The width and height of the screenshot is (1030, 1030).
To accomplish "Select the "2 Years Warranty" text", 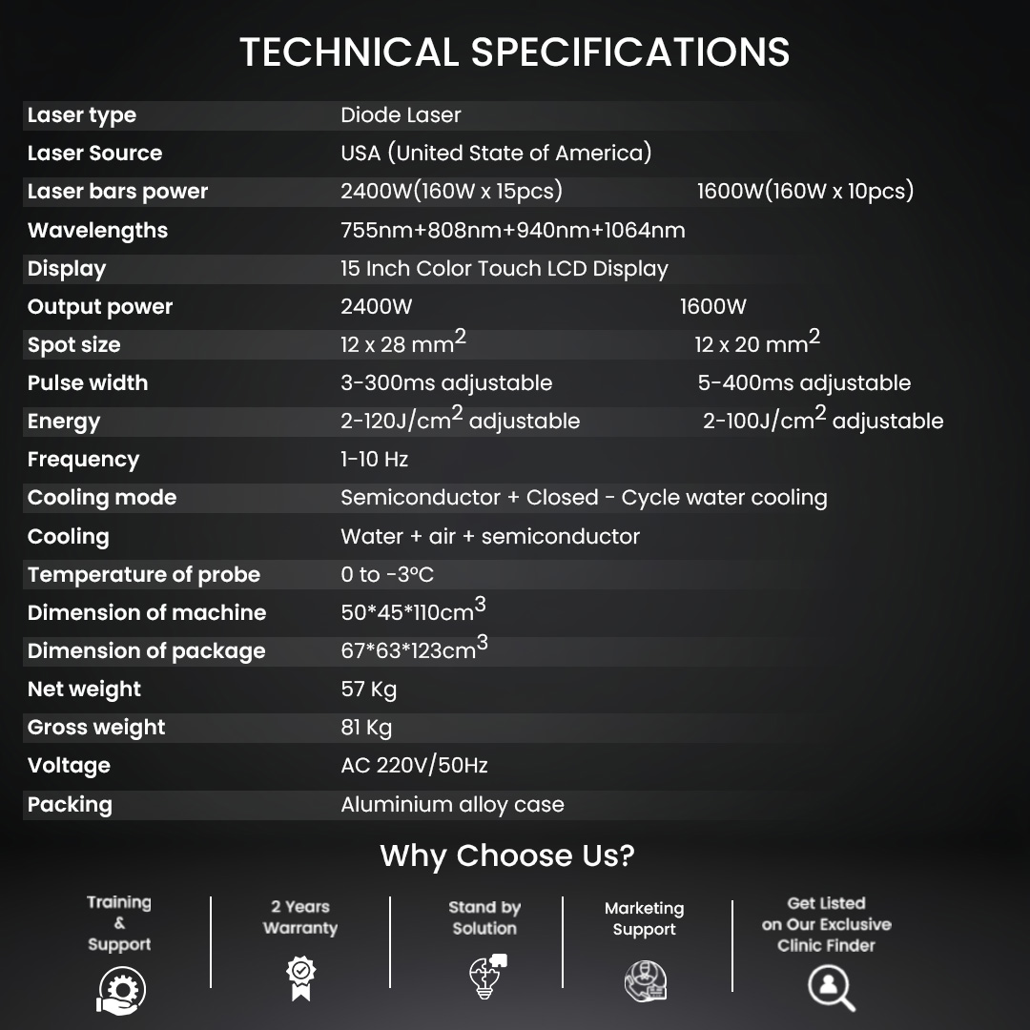I will pos(300,917).
